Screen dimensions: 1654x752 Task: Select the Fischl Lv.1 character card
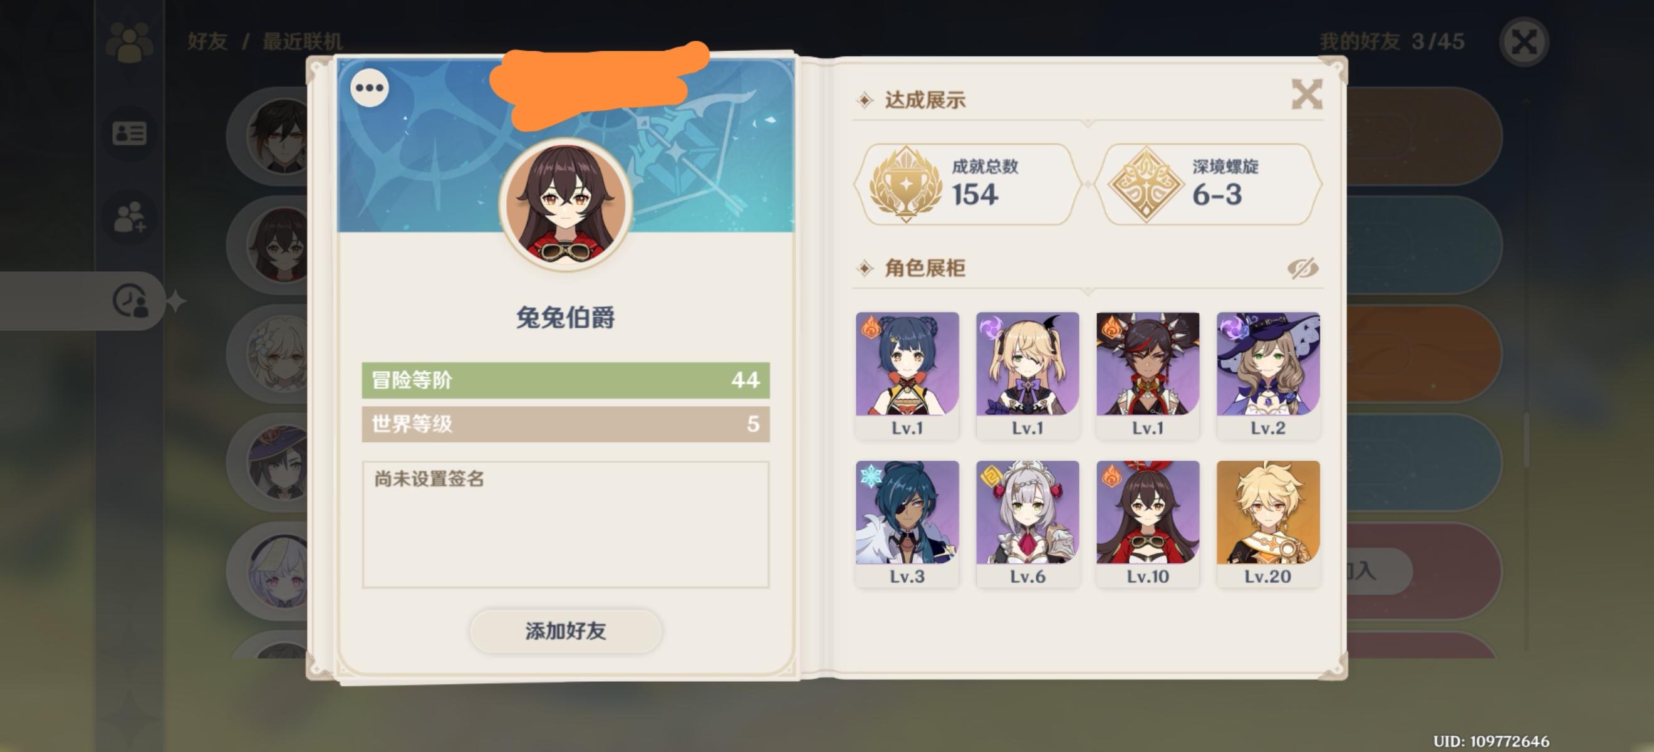(x=1027, y=375)
